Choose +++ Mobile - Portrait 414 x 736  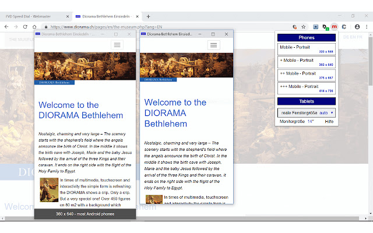(x=307, y=88)
